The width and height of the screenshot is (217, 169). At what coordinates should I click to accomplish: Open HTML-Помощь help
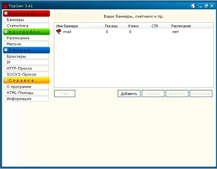[x=26, y=93]
